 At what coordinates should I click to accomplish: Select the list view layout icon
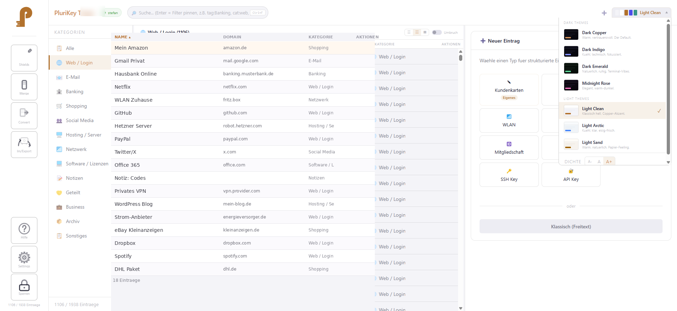tap(409, 32)
